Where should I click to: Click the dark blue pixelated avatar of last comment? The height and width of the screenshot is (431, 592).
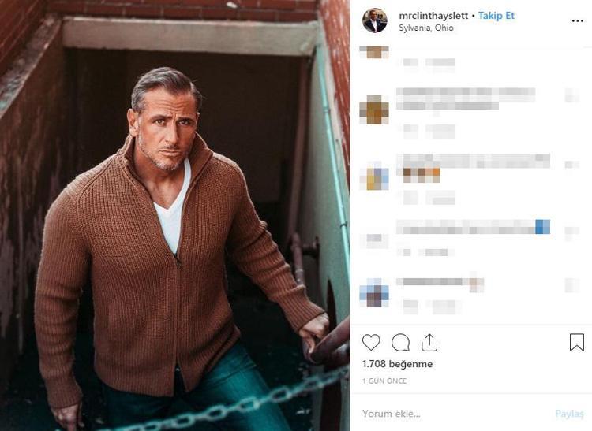click(375, 292)
